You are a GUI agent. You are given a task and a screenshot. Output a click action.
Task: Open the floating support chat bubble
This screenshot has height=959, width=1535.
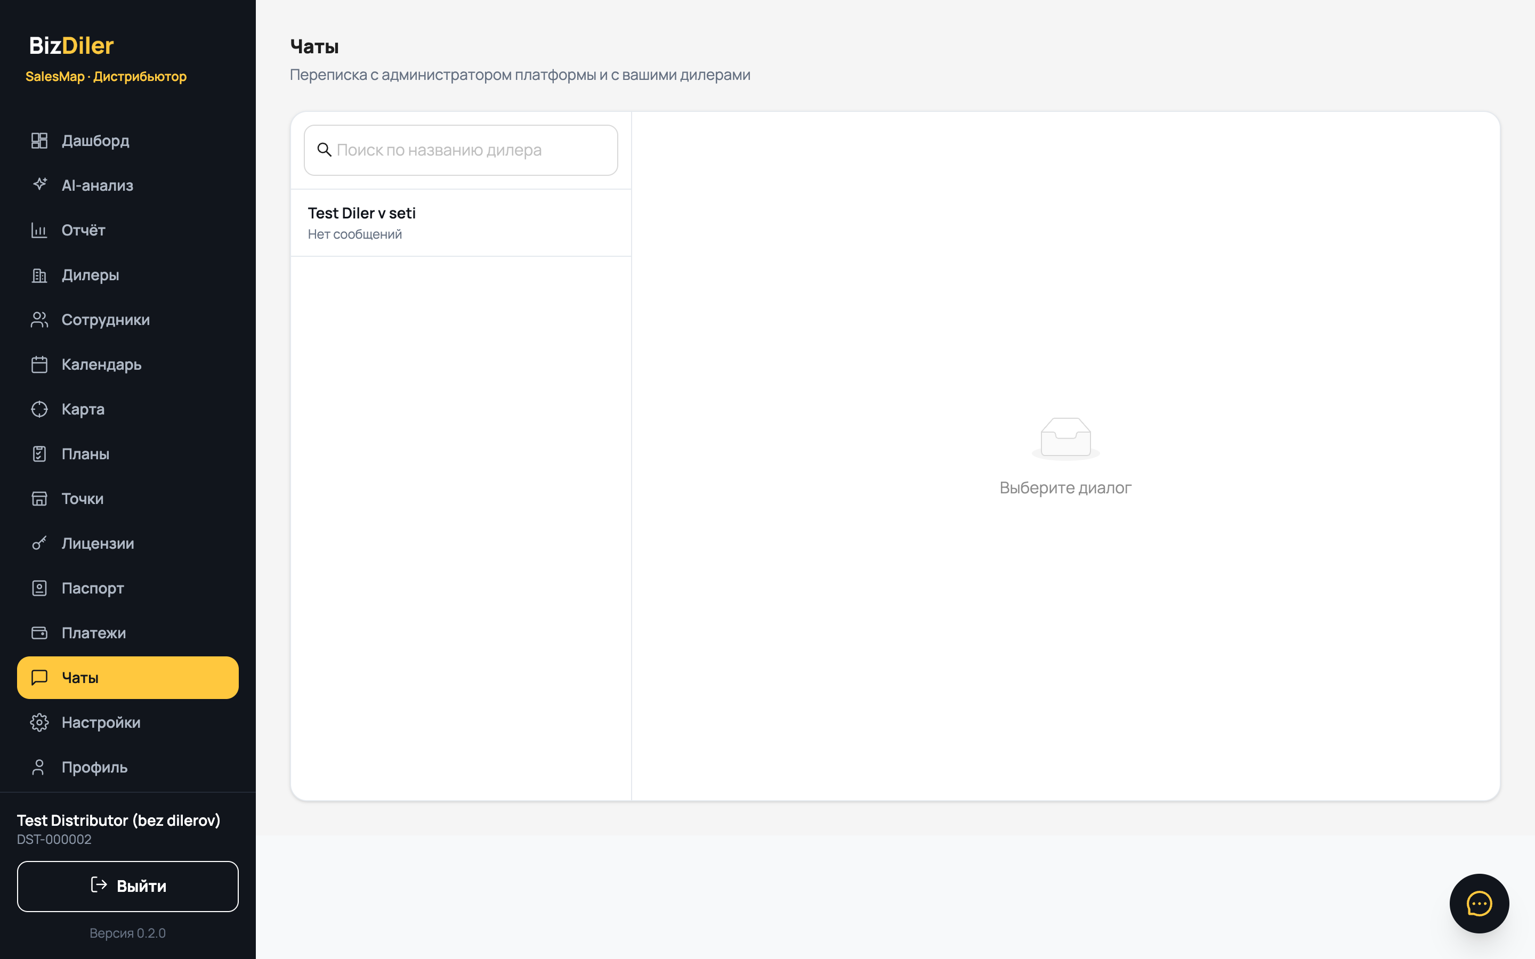[x=1479, y=903]
